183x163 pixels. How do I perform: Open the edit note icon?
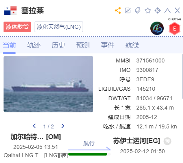pyautogui.click(x=128, y=11)
